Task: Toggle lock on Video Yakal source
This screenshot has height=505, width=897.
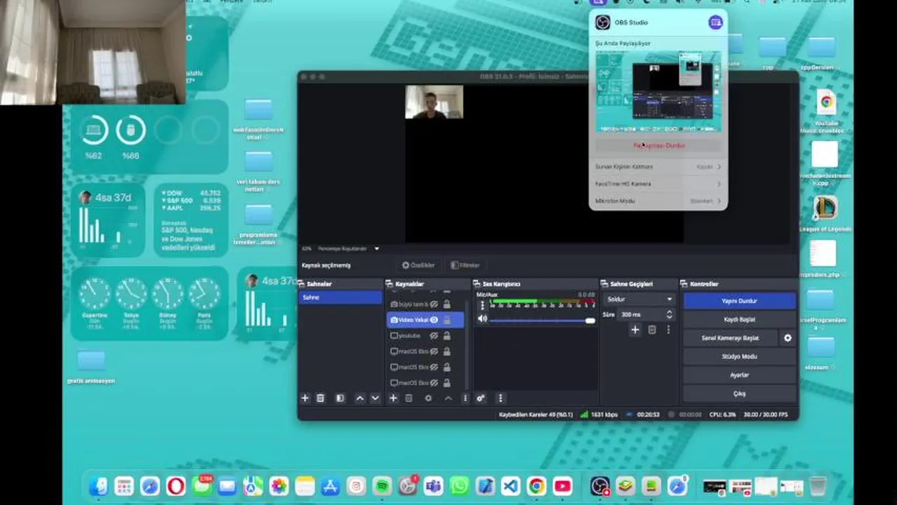Action: [446, 320]
